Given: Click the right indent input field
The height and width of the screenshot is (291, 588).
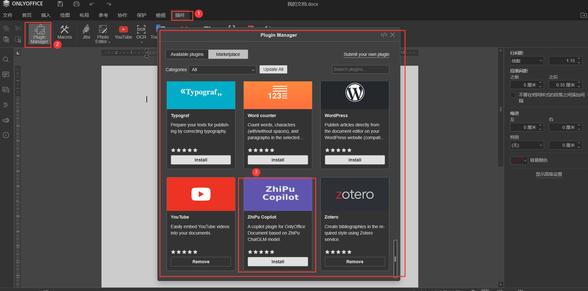Looking at the screenshot, I should tap(565, 127).
